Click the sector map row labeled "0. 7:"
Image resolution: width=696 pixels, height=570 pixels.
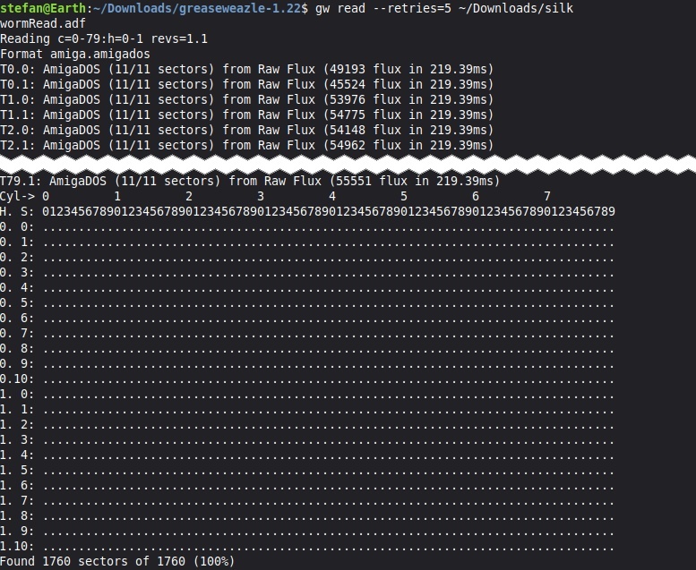pyautogui.click(x=307, y=333)
